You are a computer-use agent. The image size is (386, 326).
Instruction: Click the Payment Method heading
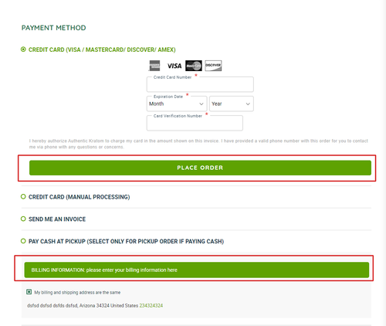(53, 28)
